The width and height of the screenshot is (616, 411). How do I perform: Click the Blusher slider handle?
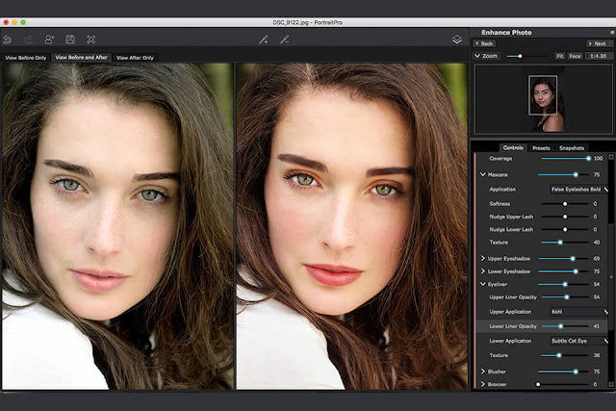pyautogui.click(x=576, y=371)
